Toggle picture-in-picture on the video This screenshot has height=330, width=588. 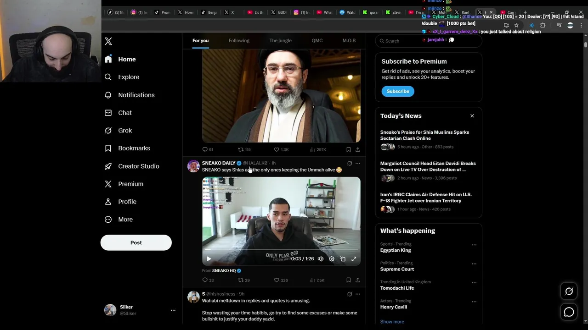pyautogui.click(x=343, y=259)
